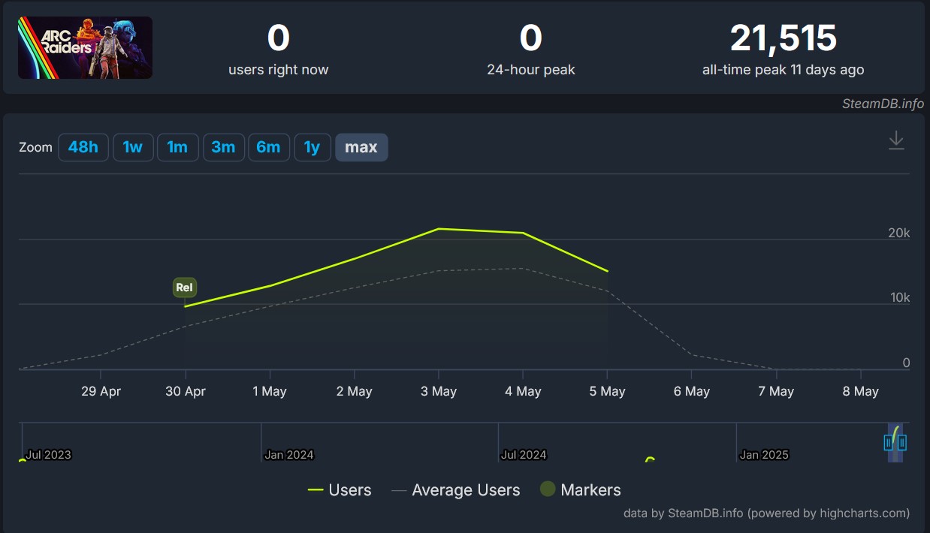
Task: Zoom chart to 6m
Action: (x=268, y=147)
